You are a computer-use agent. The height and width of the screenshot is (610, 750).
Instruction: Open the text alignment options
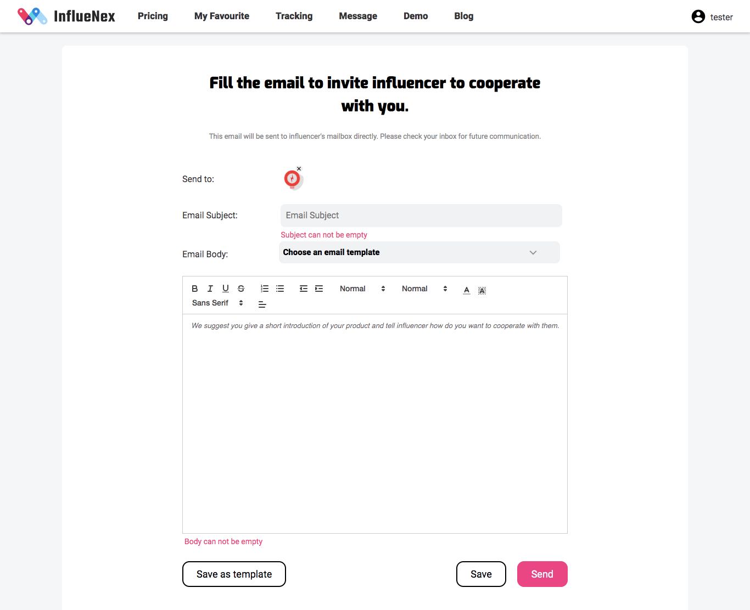(x=262, y=304)
